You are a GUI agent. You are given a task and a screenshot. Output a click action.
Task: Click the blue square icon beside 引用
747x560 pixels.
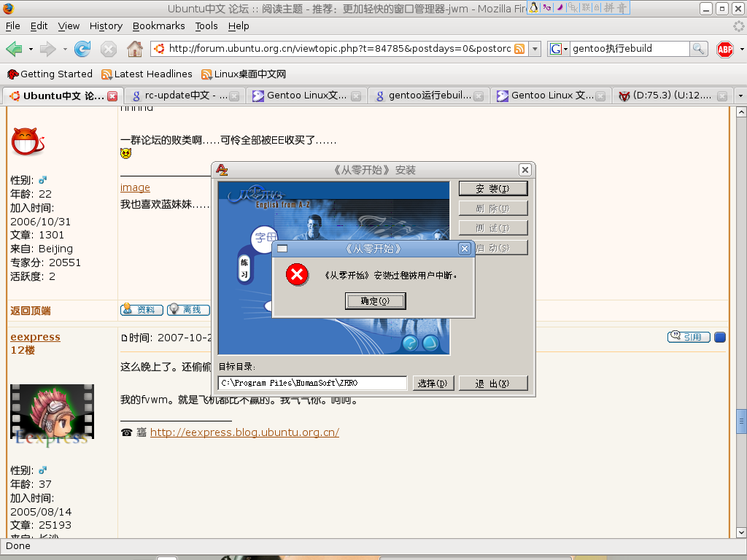coord(720,337)
